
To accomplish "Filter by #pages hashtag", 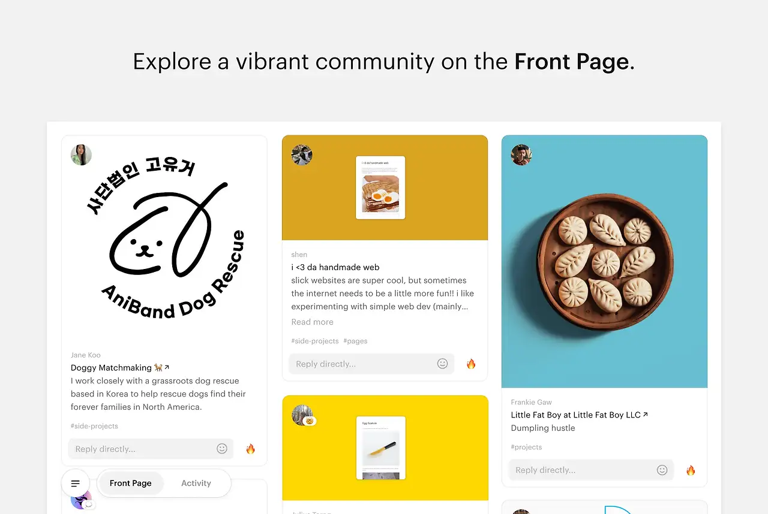I will (x=355, y=341).
